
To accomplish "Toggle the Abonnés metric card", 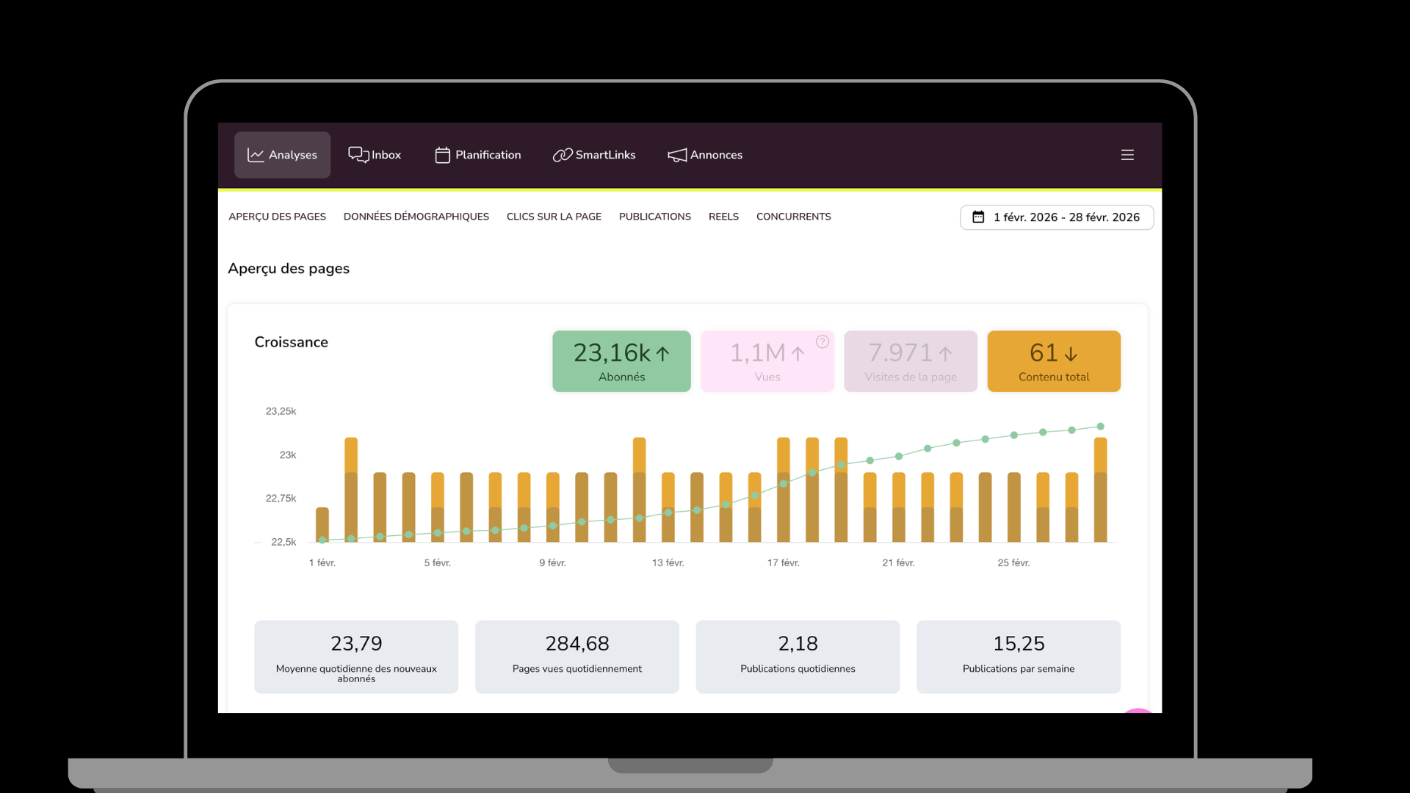I will point(621,361).
